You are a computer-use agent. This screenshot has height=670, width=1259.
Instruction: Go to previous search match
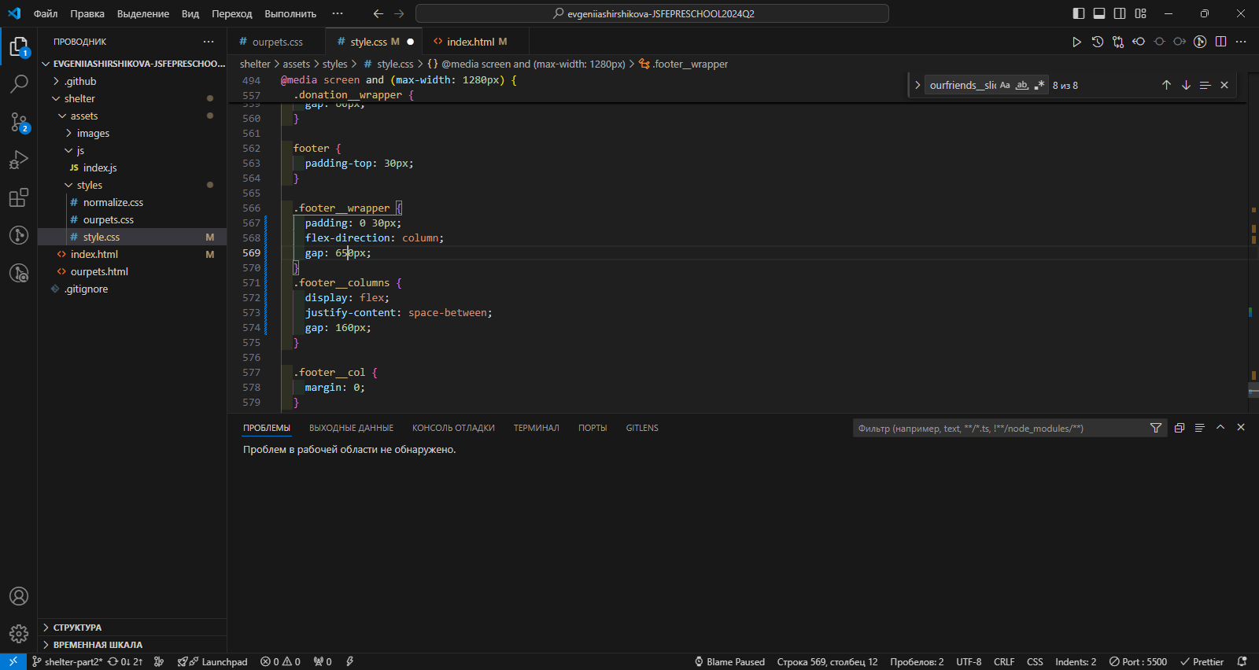[1166, 85]
